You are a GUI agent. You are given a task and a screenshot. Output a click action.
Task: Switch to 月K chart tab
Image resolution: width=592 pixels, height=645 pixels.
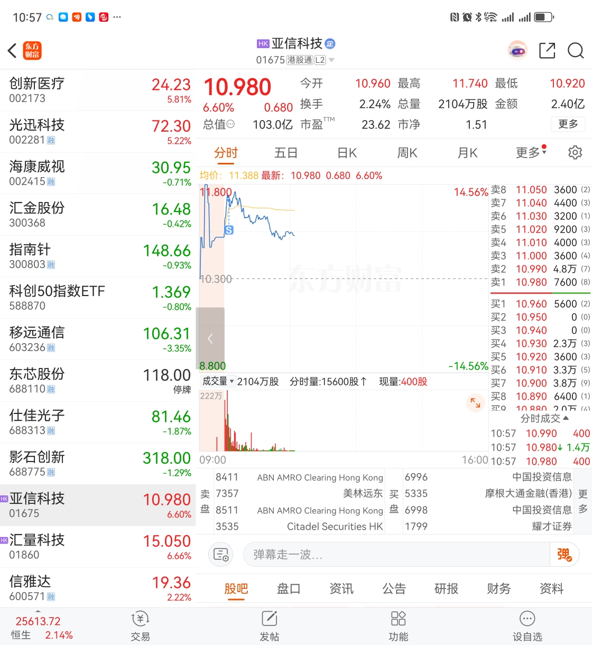click(x=467, y=153)
